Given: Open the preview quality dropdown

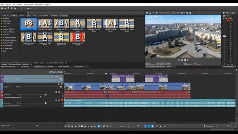Looking at the screenshot, I should click(x=170, y=13).
